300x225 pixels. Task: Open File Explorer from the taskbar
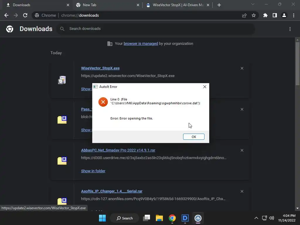coord(159,218)
